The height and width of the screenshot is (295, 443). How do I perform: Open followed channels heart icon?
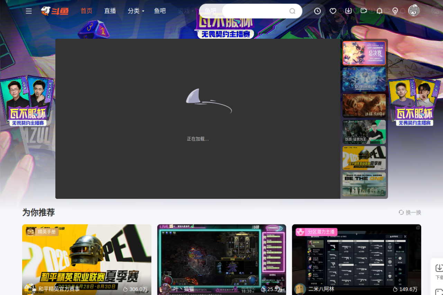333,11
